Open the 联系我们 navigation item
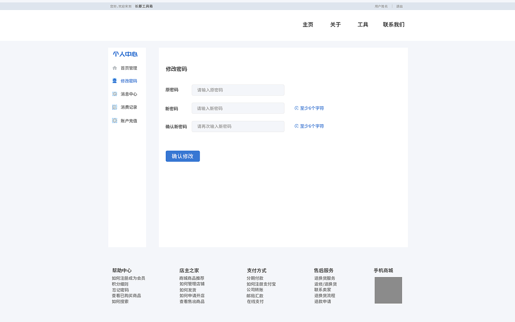This screenshot has height=322, width=515. 394,24
